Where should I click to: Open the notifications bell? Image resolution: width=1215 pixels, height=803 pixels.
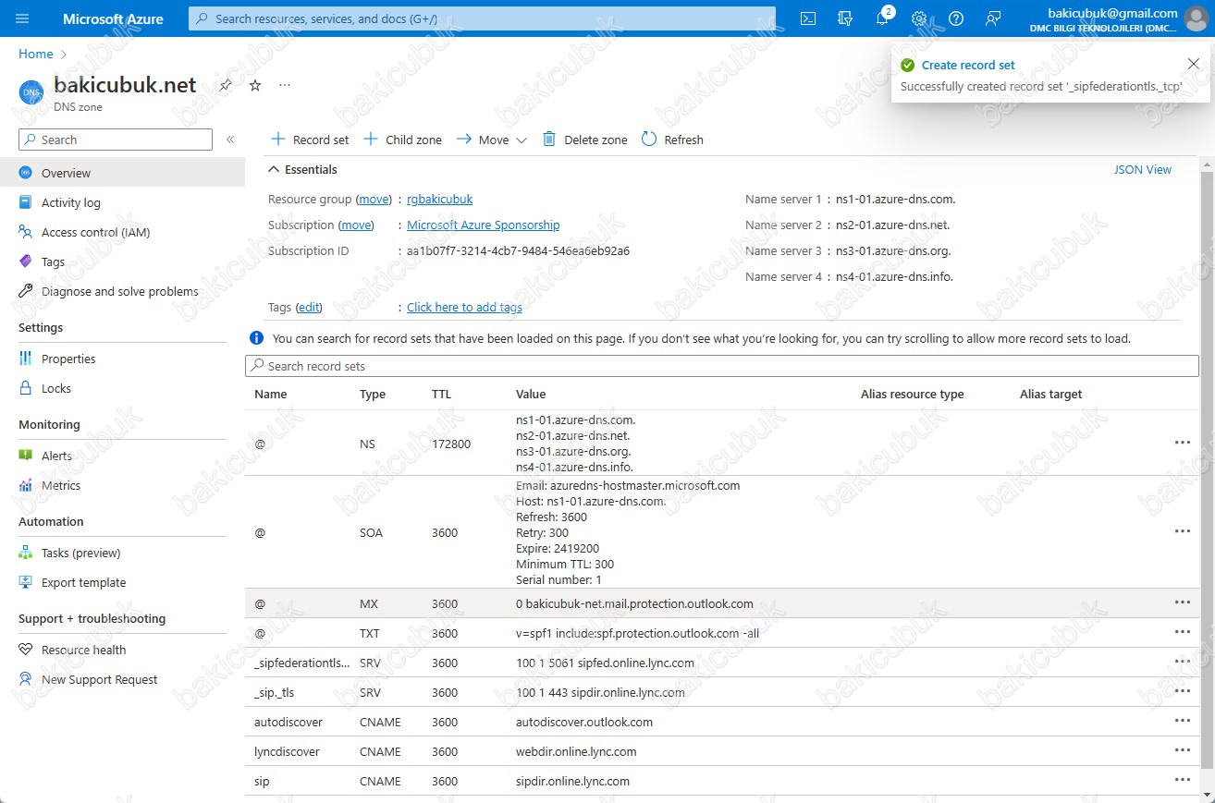882,18
